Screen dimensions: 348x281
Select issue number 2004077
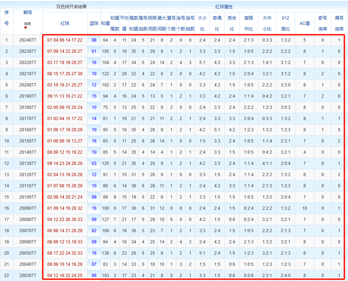pos(28,264)
